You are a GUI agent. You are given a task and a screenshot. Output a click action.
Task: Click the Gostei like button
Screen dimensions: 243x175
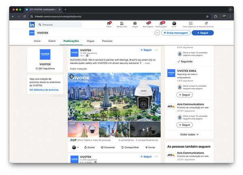click(x=90, y=147)
